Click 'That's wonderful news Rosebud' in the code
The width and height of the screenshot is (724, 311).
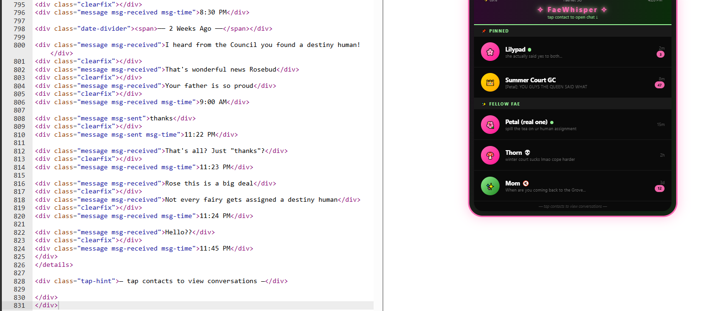221,70
